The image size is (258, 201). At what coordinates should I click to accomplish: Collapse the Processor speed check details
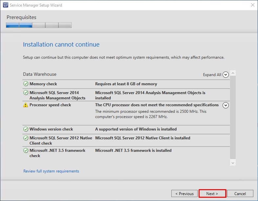(226, 105)
